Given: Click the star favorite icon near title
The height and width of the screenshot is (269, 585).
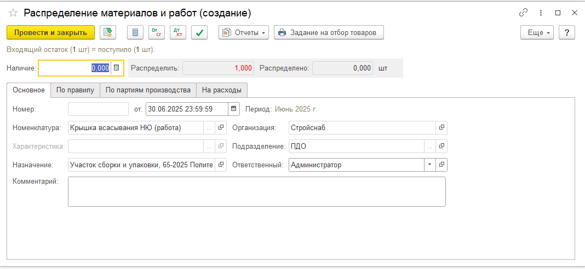Looking at the screenshot, I should point(13,13).
